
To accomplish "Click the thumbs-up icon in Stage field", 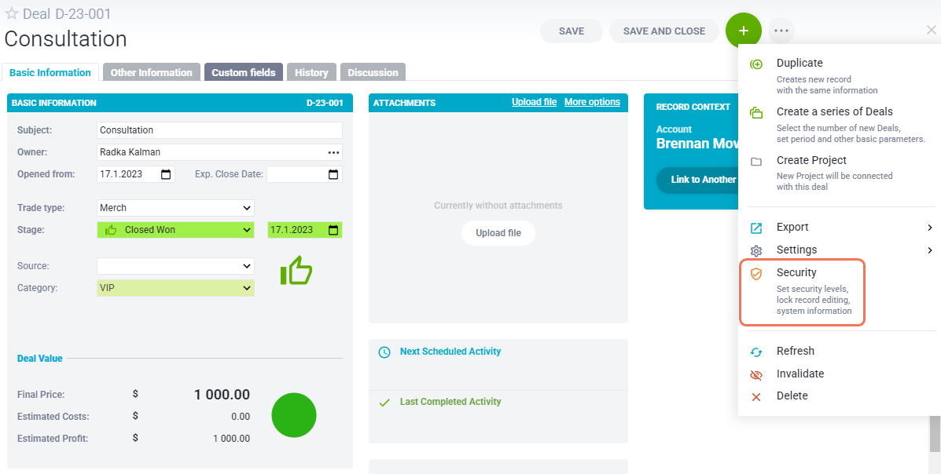I will coord(110,229).
